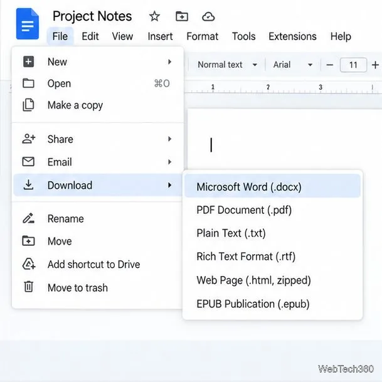Download as Rich Text Format (.rtf)
382x382 pixels.
coord(272,257)
